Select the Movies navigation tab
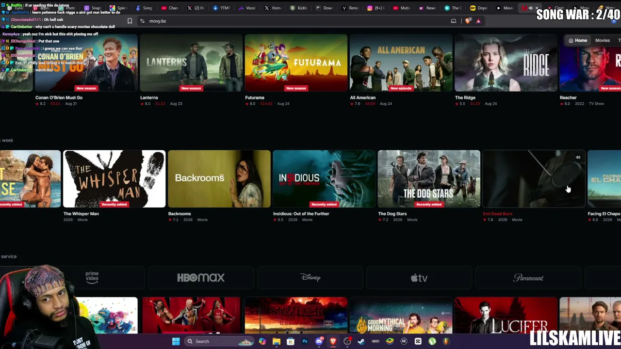Screen dimensions: 621x349 (x=603, y=40)
